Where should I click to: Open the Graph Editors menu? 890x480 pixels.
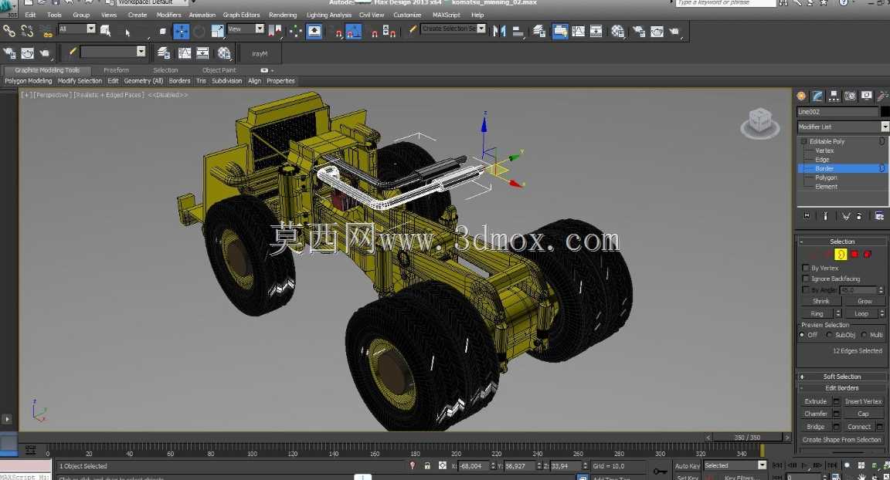[241, 15]
